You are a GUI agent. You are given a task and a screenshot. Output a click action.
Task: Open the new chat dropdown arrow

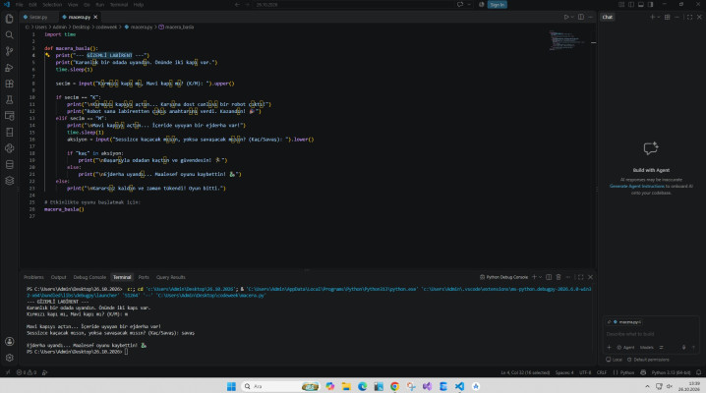[x=659, y=17]
